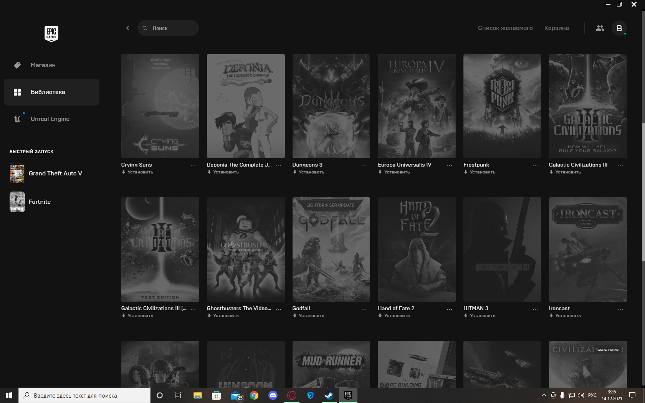Open Discord from taskbar
This screenshot has height=403, width=645.
(x=273, y=395)
